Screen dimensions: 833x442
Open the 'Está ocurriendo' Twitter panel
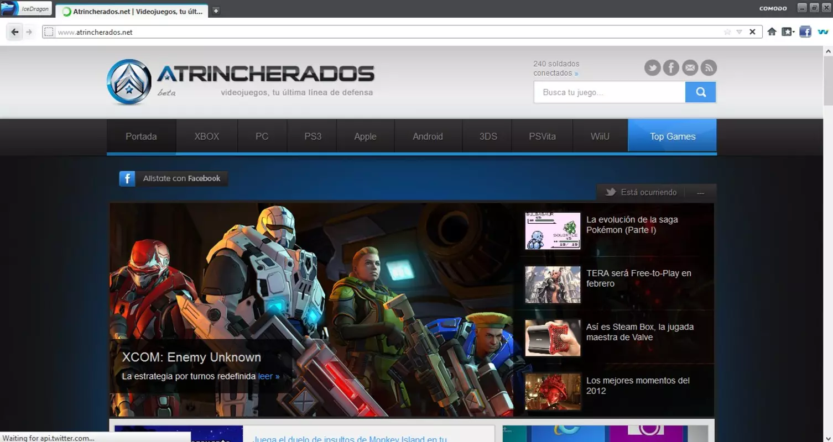641,192
